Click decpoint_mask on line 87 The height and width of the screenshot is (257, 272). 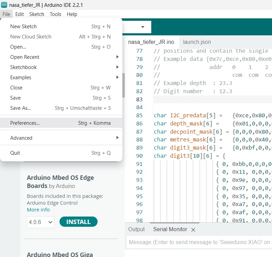(191, 132)
